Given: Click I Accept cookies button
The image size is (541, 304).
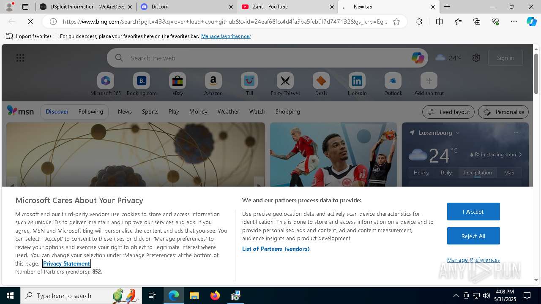Looking at the screenshot, I should (x=473, y=212).
